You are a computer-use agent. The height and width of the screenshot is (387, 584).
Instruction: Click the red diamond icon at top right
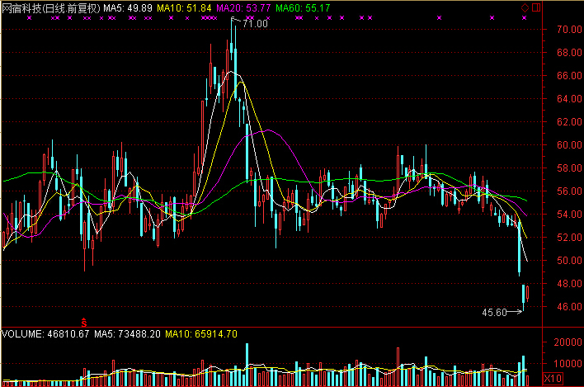click(525, 7)
